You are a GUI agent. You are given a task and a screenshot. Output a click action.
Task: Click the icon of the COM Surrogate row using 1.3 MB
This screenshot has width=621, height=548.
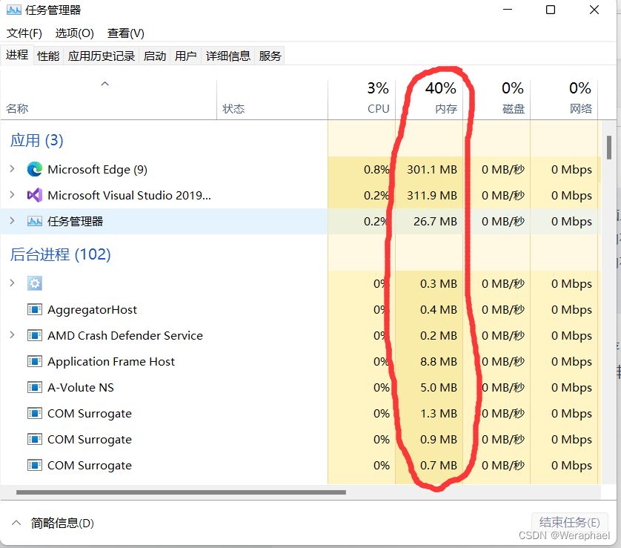35,413
